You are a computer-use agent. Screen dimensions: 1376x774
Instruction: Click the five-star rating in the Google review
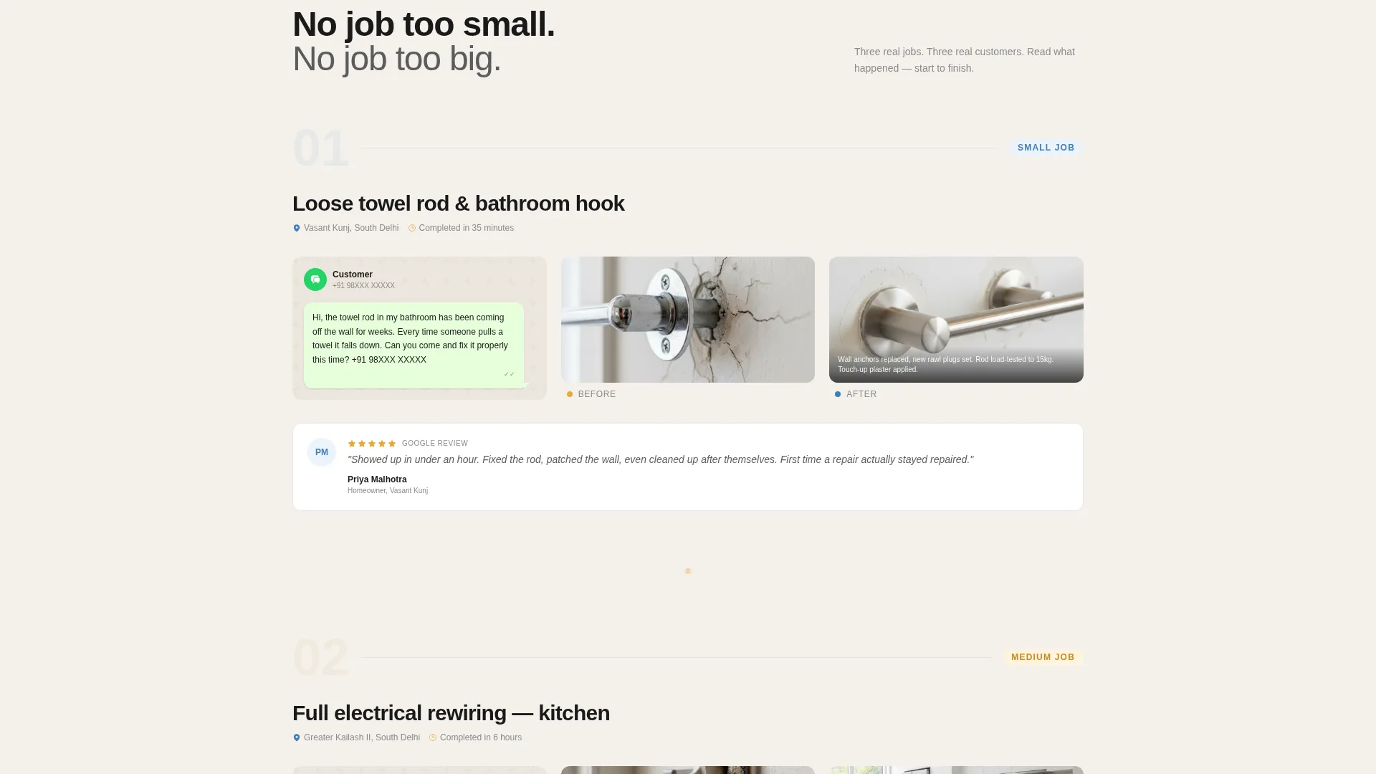click(x=372, y=444)
